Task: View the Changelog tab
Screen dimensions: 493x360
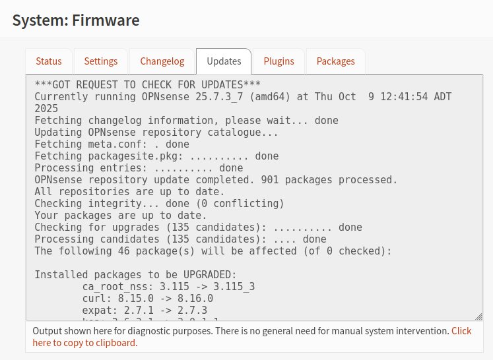Action: click(162, 61)
